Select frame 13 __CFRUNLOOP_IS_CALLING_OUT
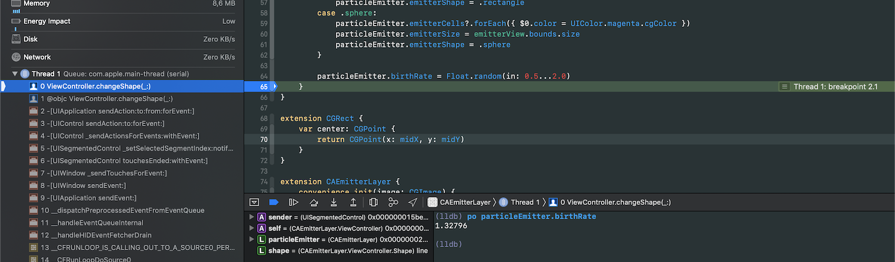This screenshot has width=895, height=262. pyautogui.click(x=122, y=247)
